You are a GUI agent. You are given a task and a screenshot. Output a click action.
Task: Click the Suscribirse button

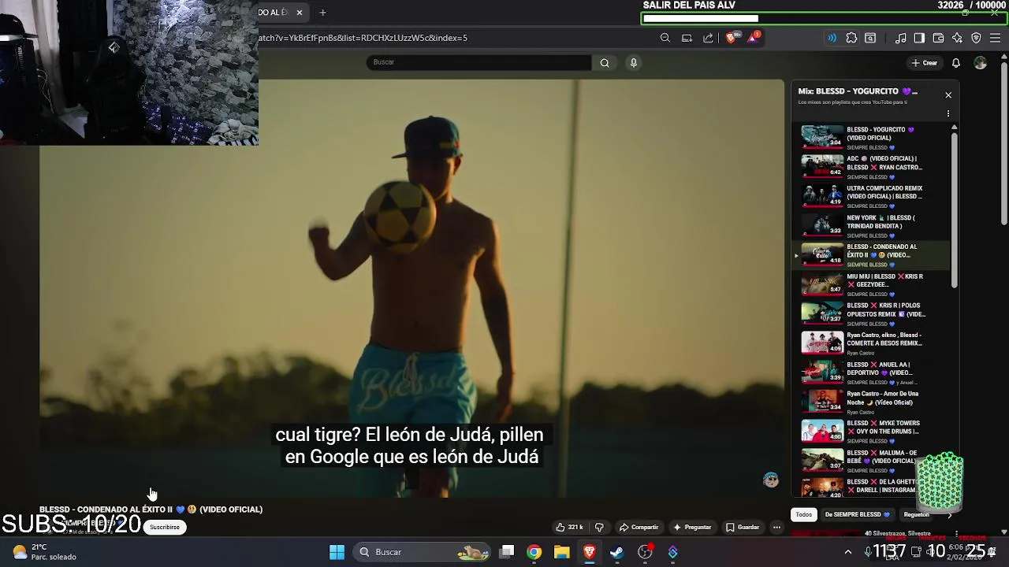(165, 527)
